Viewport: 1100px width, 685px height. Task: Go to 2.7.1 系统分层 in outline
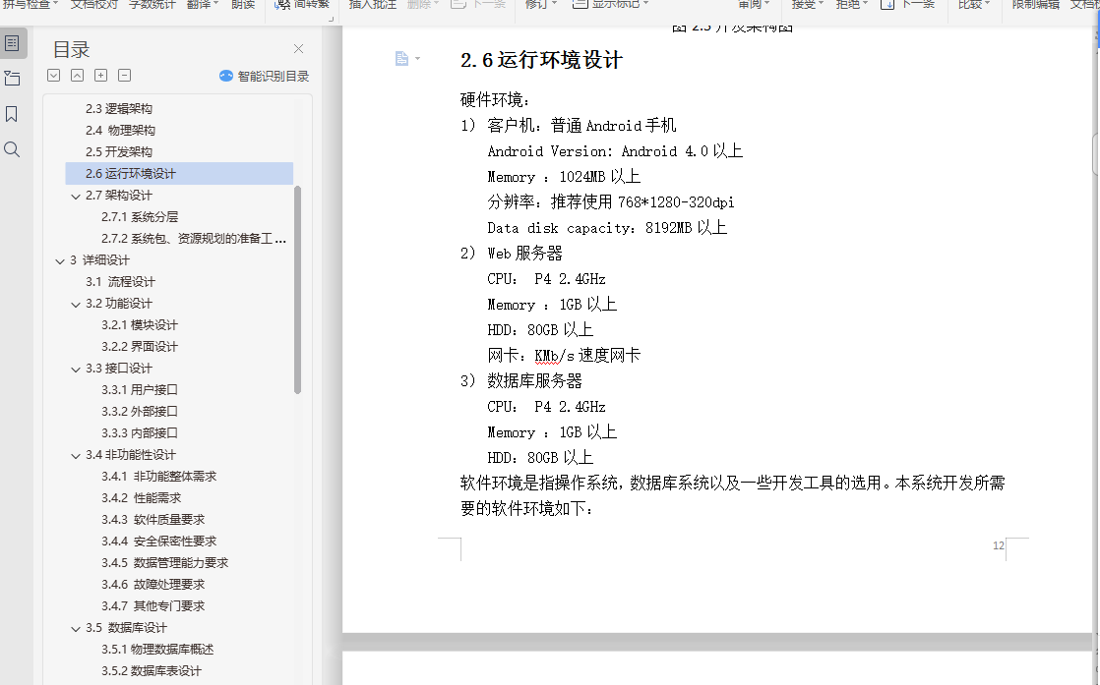[x=140, y=217]
